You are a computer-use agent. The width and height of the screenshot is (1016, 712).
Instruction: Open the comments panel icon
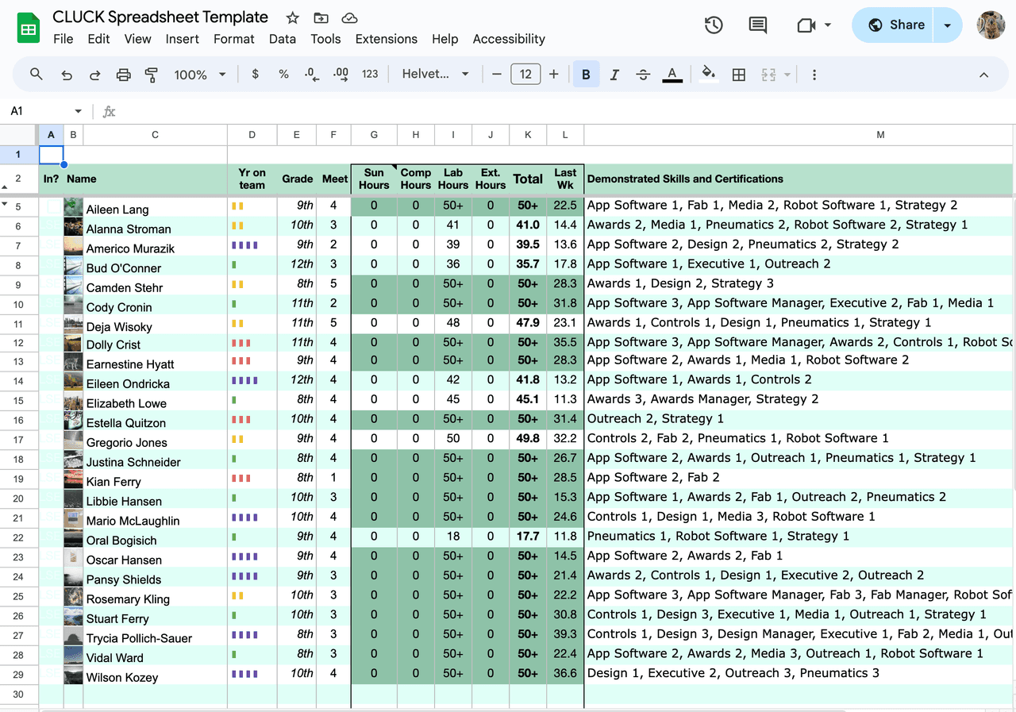(758, 25)
